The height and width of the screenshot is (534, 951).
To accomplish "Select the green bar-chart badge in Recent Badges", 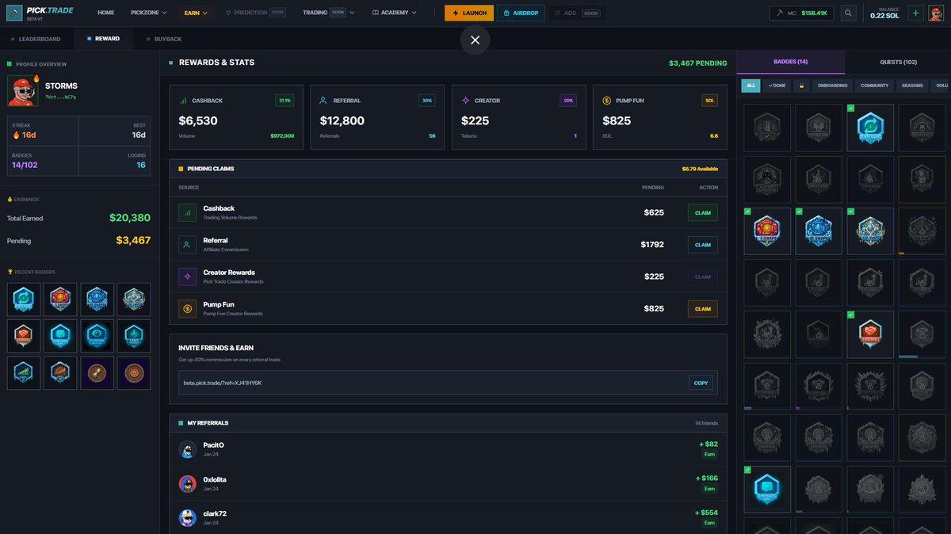I will tap(24, 372).
